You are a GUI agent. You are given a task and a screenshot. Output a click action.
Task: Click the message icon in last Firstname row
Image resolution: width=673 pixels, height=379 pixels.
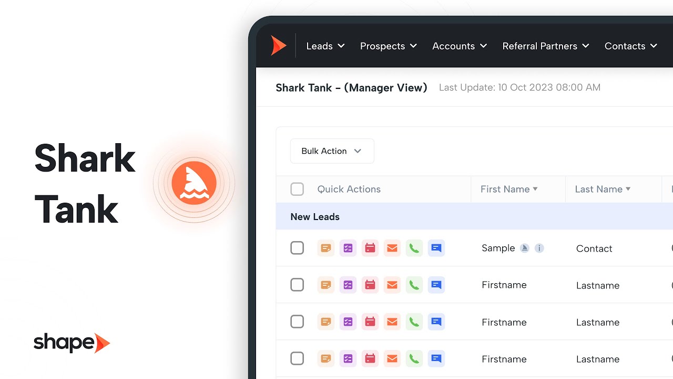click(x=436, y=358)
